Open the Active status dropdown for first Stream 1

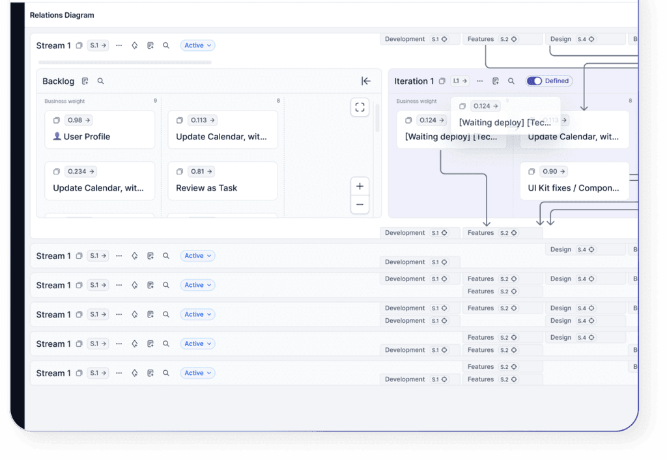pos(197,45)
